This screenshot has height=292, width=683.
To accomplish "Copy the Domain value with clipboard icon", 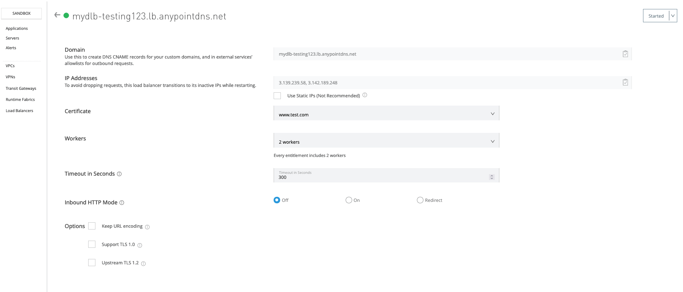I will pyautogui.click(x=625, y=54).
